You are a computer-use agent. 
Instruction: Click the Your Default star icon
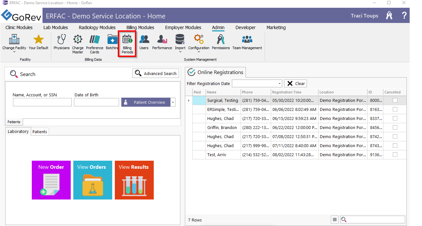coord(39,40)
